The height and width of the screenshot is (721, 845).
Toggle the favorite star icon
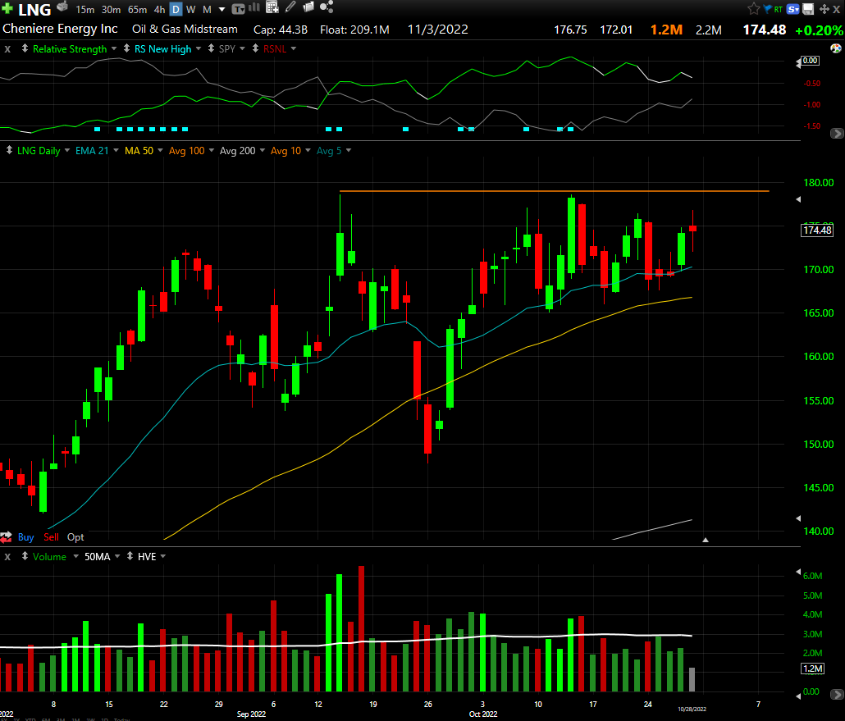753,9
